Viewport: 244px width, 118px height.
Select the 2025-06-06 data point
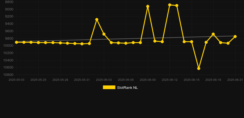click(x=126, y=43)
